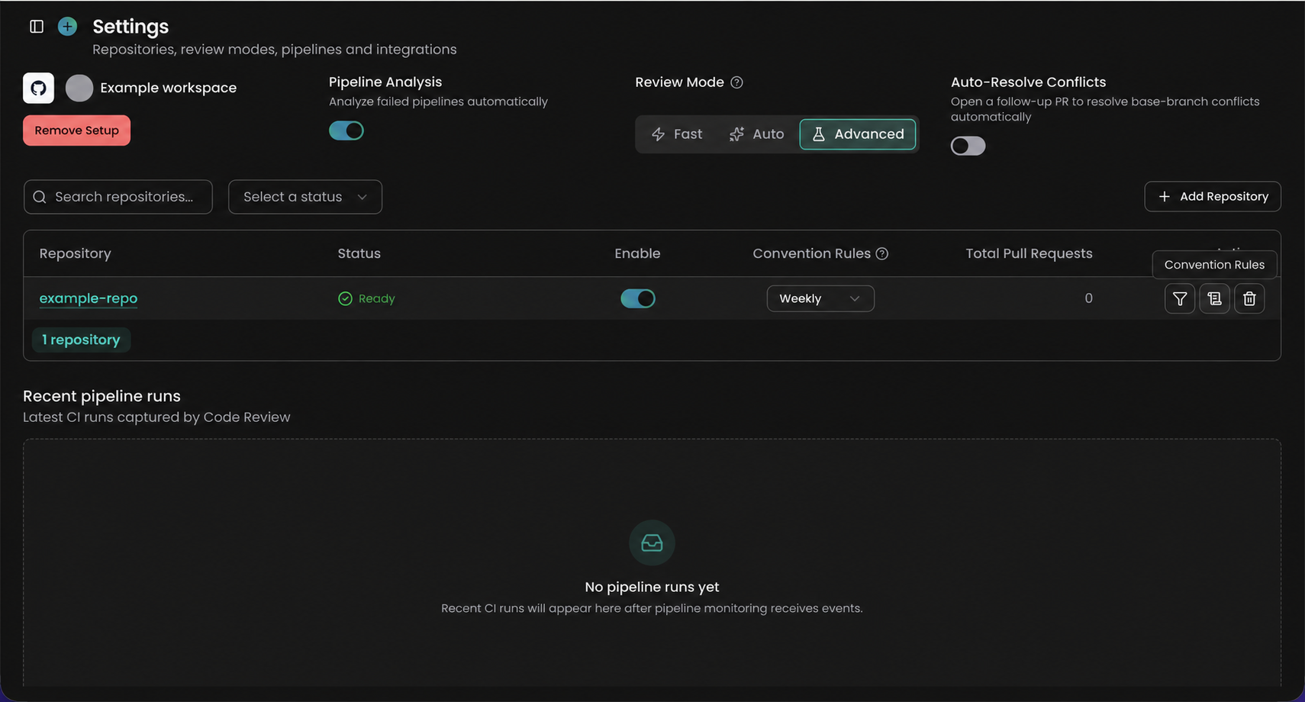
Task: Open the Select a status dropdown
Action: (x=305, y=197)
